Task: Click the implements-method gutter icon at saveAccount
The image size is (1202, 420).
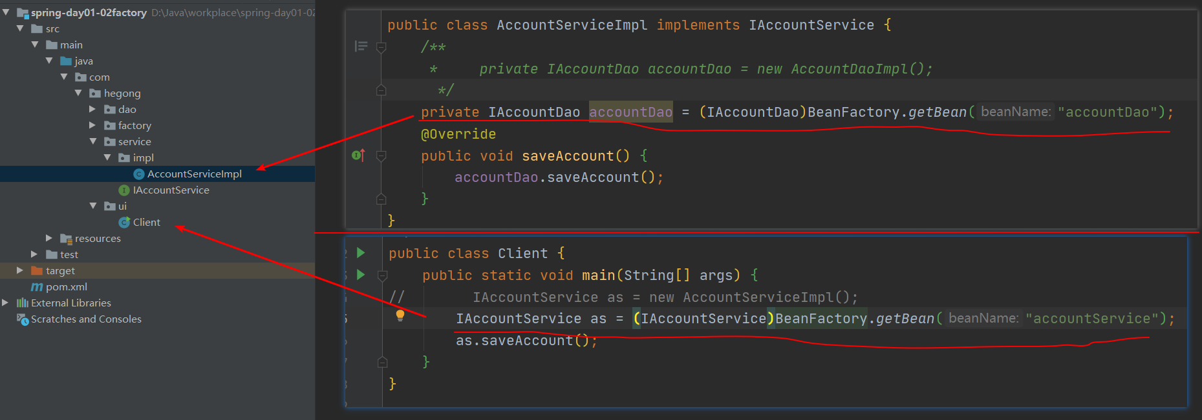Action: point(358,155)
